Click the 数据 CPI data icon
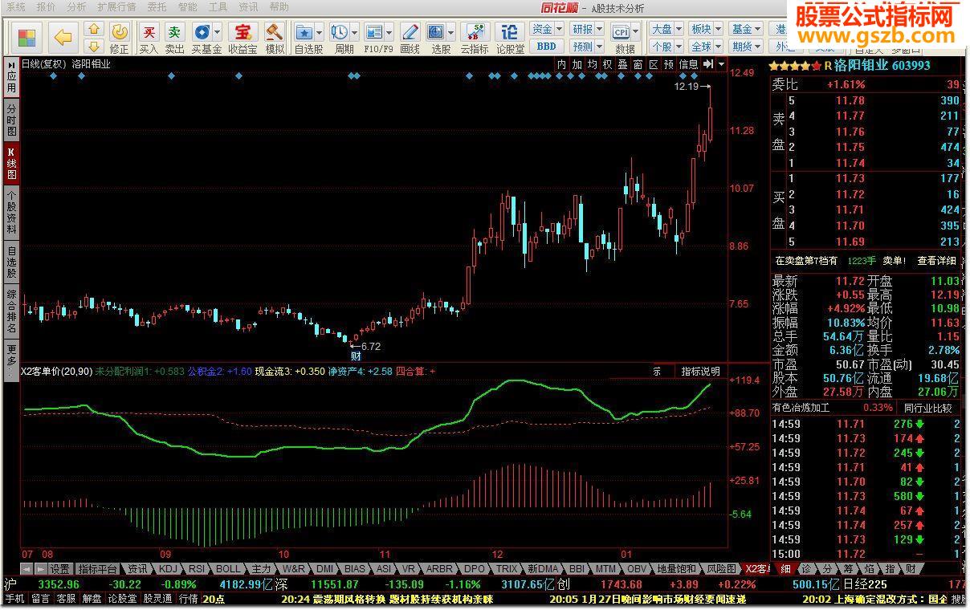This screenshot has width=970, height=610. pyautogui.click(x=622, y=31)
